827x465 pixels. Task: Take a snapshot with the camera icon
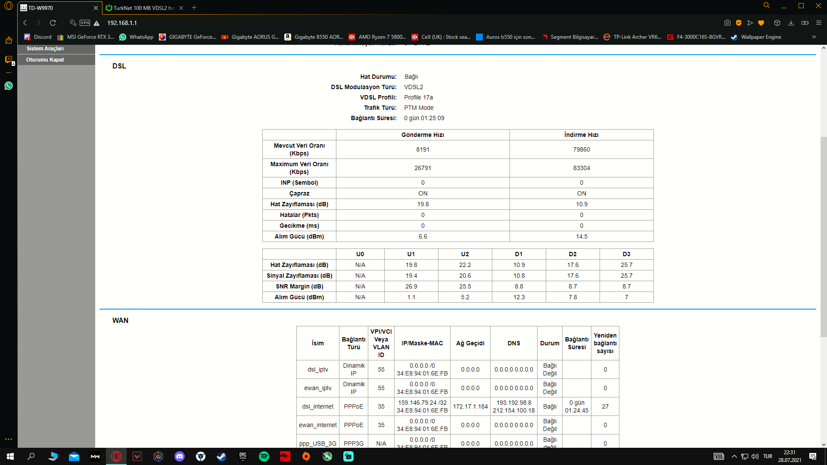(728, 23)
